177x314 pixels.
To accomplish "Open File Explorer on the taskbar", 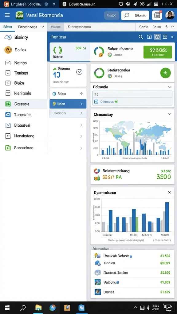I will (38, 308).
